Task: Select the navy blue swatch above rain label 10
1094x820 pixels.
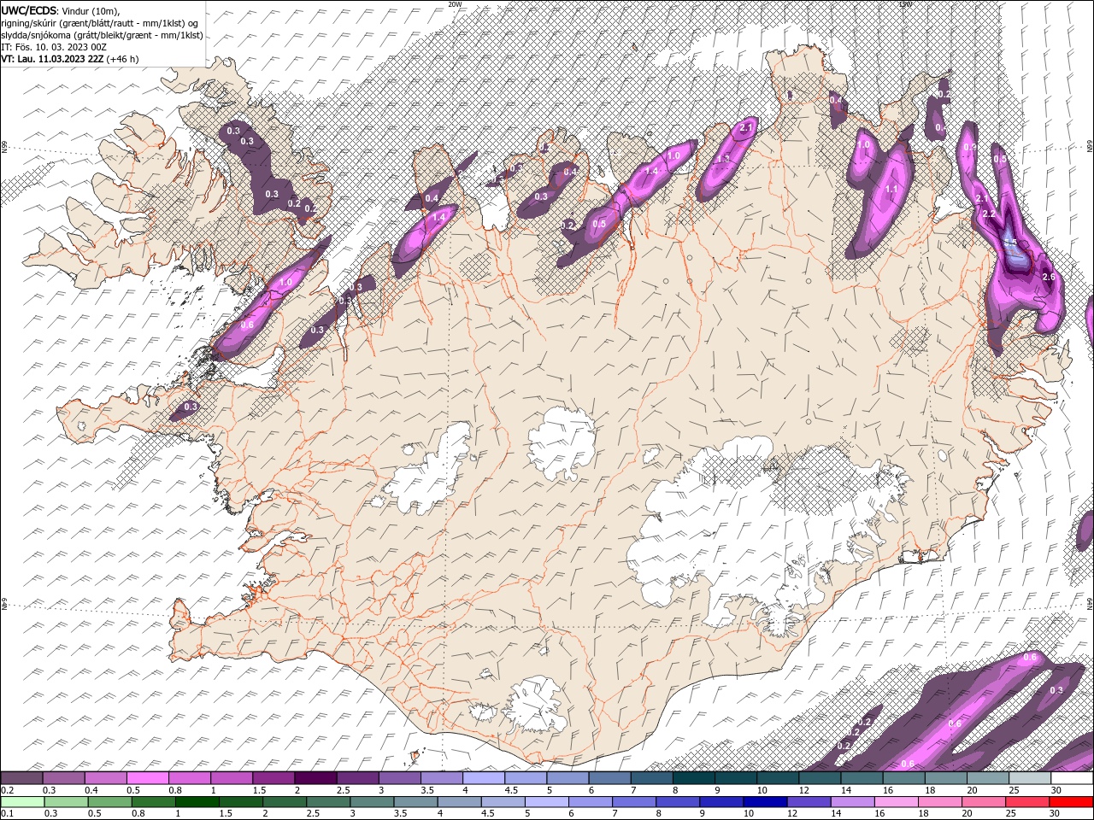Action: (x=764, y=801)
